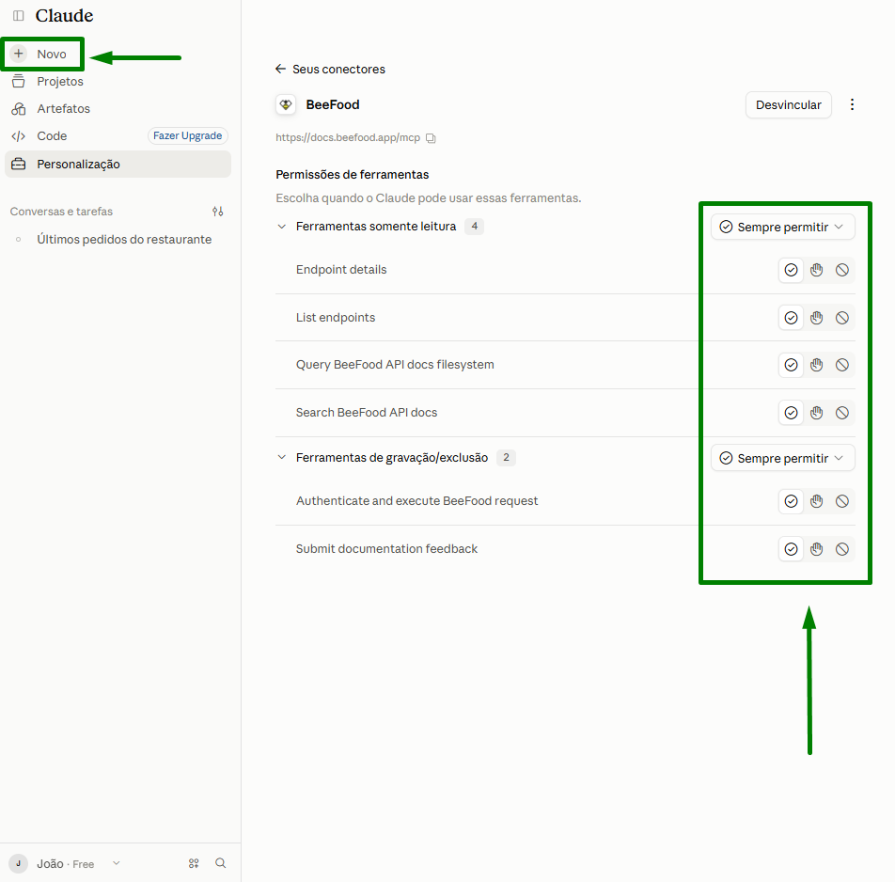Collapse the sidebar panel icon beside Claude
This screenshot has height=882, width=895.
click(18, 15)
